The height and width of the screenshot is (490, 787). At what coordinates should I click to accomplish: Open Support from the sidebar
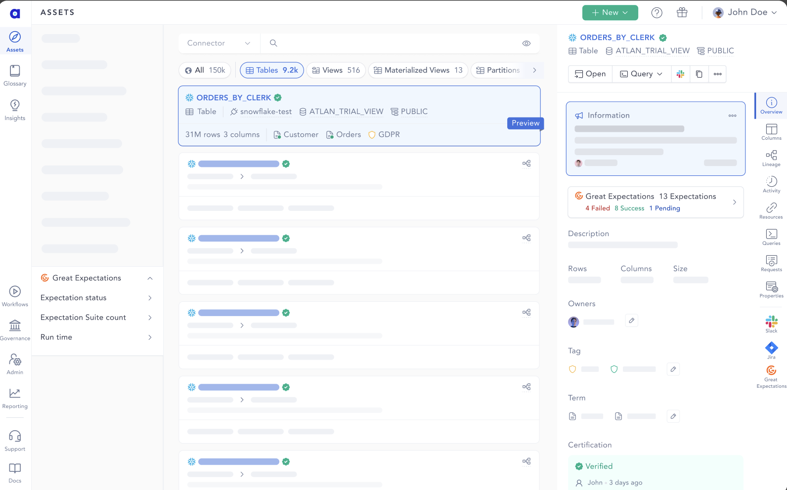[15, 441]
